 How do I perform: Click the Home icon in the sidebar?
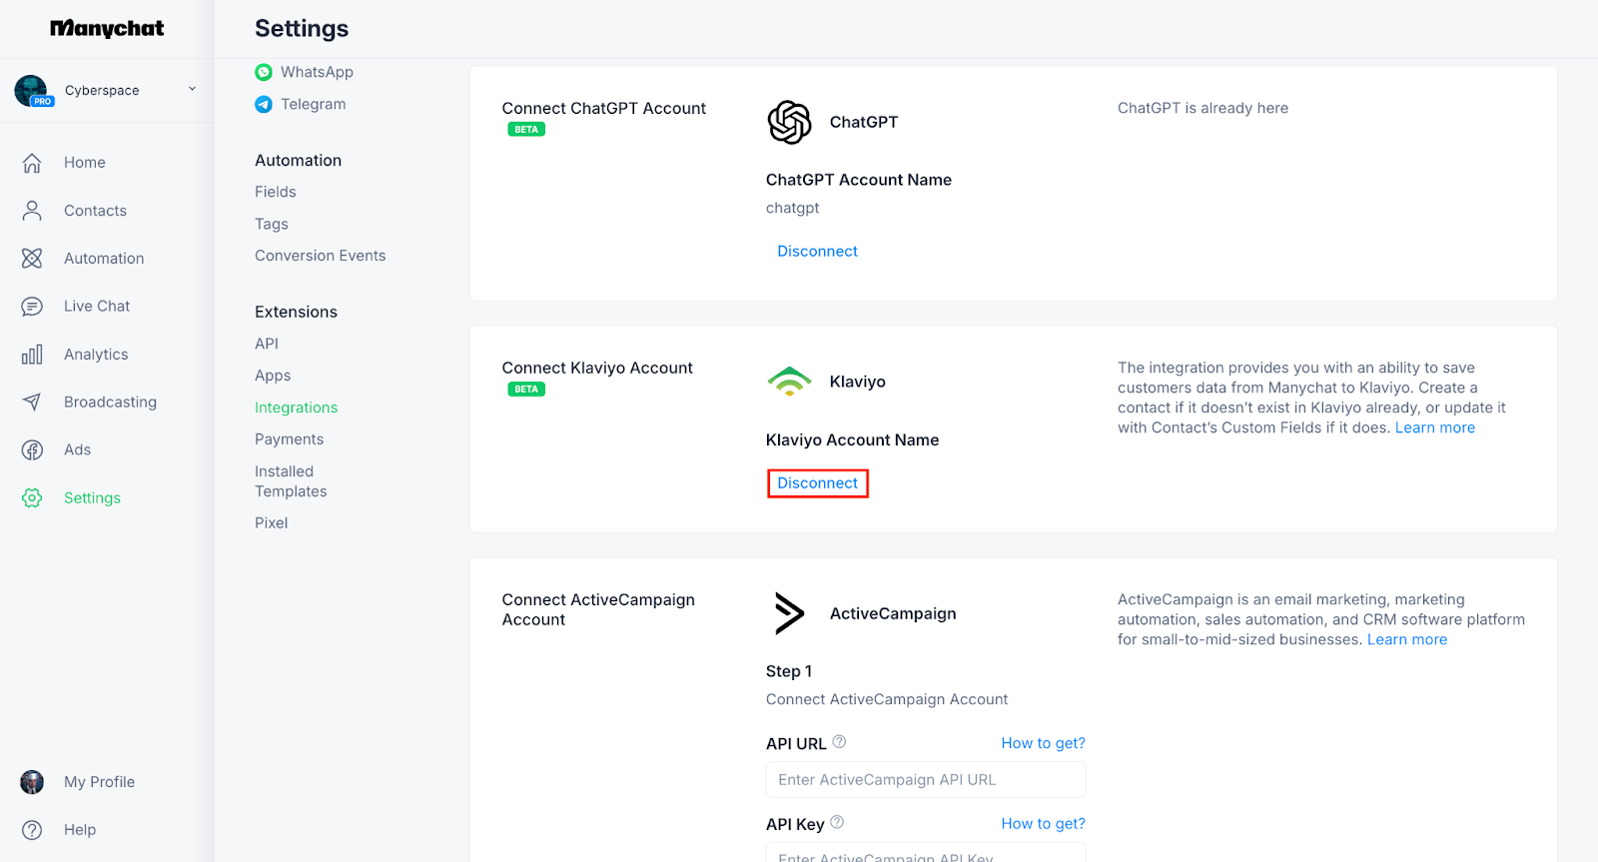[x=32, y=163]
